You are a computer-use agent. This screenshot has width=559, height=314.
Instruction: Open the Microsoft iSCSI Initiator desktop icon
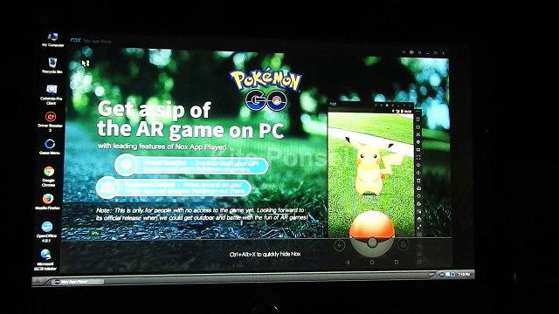(x=45, y=260)
